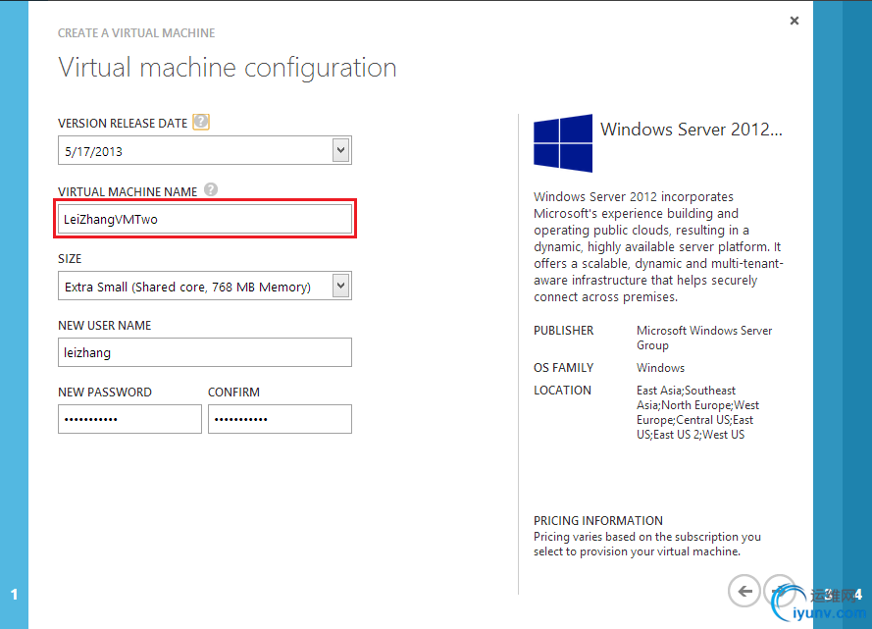Click the next arrow button
Viewport: 872px width, 629px height.
pyautogui.click(x=780, y=591)
